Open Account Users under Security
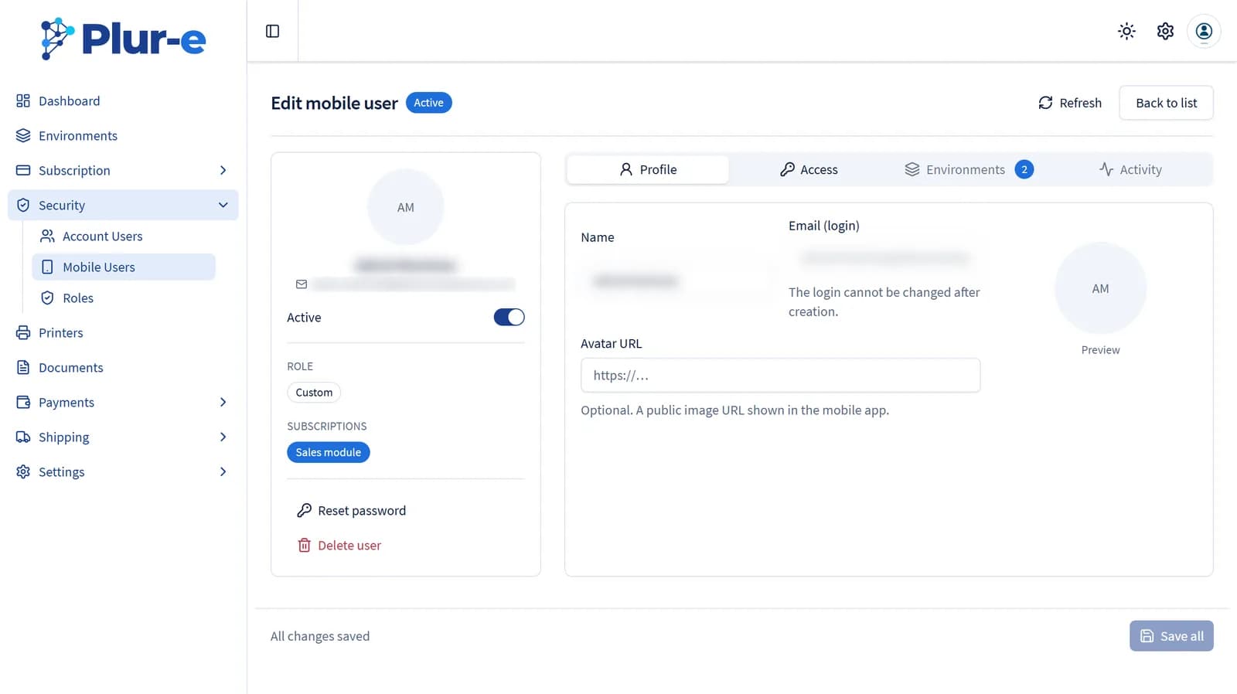 coord(124,236)
